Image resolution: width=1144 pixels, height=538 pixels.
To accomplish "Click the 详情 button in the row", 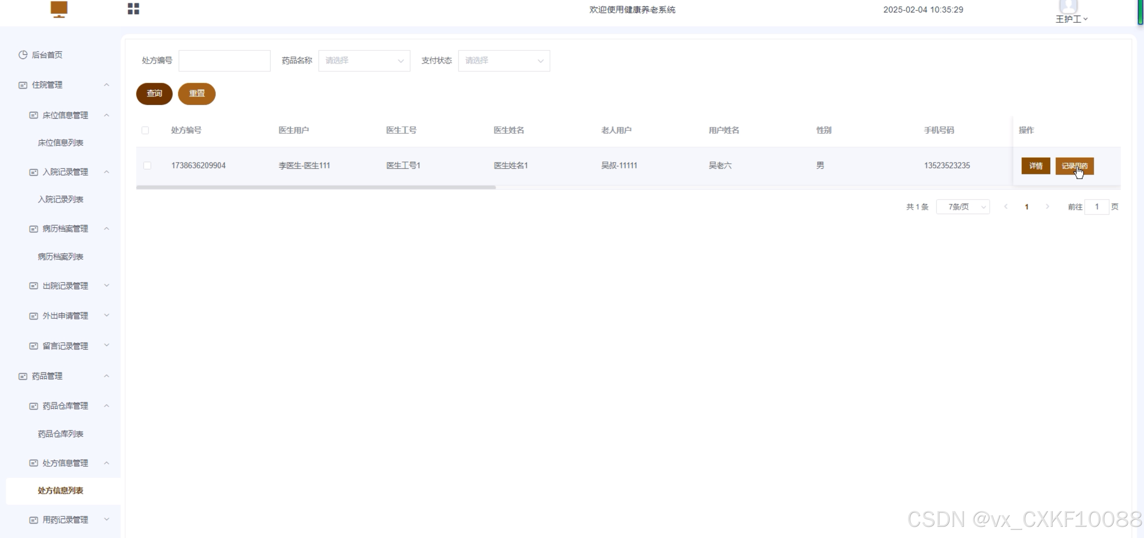I will (1035, 166).
